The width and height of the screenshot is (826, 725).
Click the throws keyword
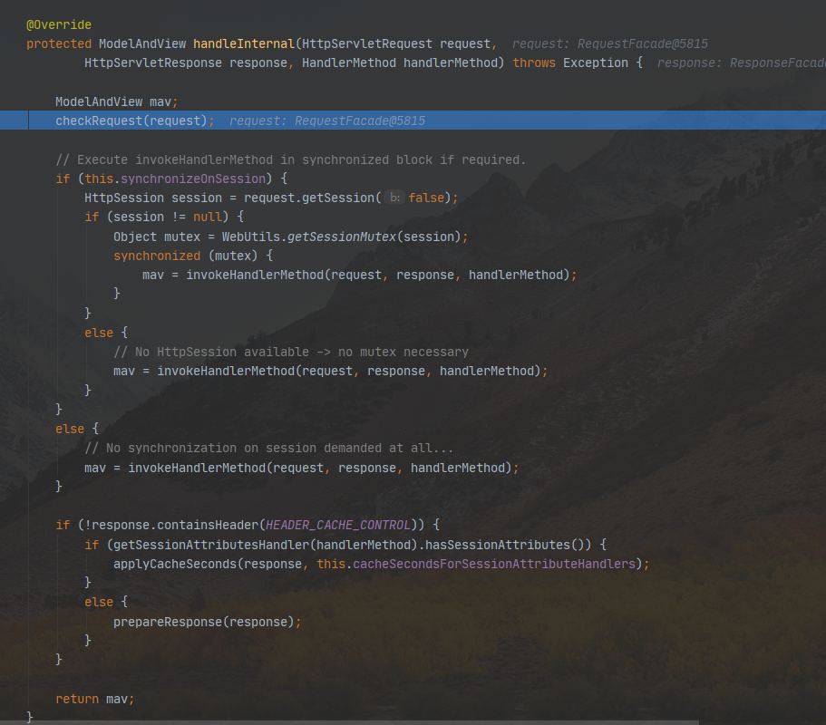pos(534,63)
